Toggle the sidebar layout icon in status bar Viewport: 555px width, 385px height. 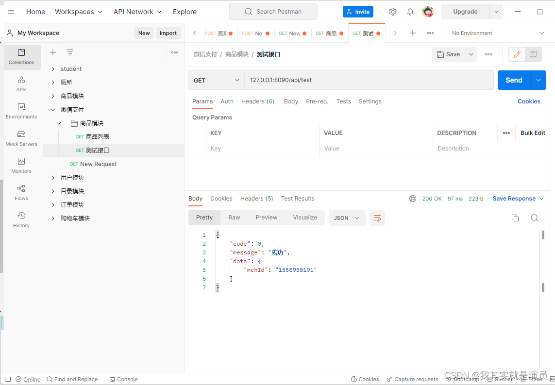pyautogui.click(x=8, y=379)
